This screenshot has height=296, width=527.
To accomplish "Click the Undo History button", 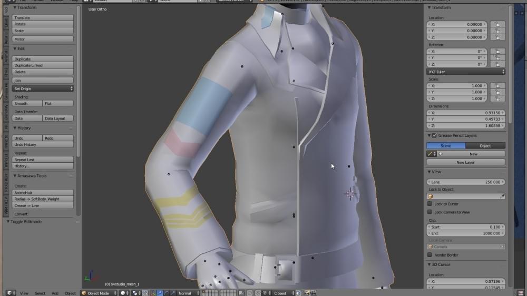I will (x=43, y=144).
